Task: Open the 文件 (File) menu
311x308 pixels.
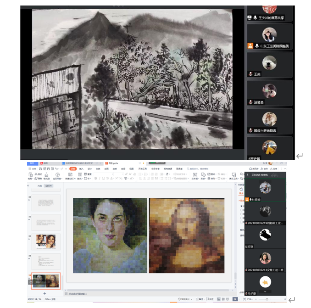Action: [33, 169]
